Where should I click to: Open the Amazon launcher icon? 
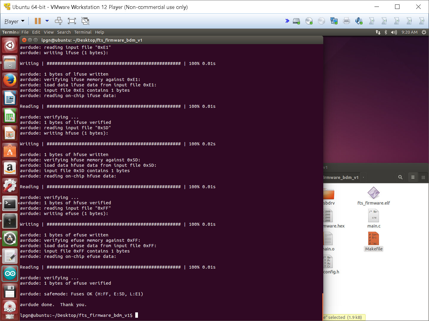[10, 169]
